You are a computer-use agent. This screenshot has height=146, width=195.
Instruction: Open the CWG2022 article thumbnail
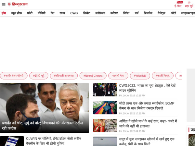[105, 90]
